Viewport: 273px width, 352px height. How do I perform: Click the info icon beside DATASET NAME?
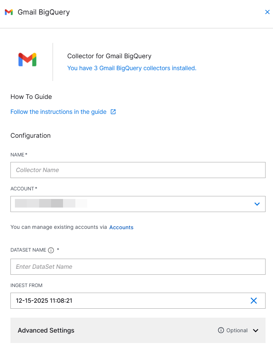click(x=51, y=250)
